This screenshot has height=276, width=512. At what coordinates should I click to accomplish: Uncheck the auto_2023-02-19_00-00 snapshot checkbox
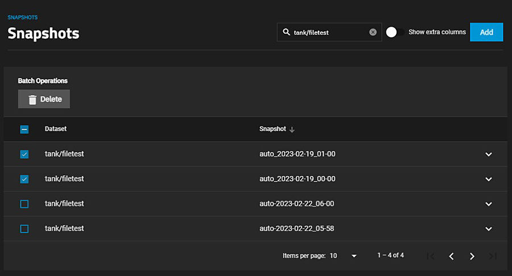coord(24,179)
